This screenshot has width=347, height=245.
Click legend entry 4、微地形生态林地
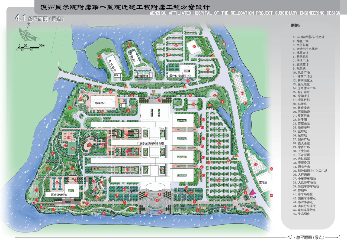(x=305, y=49)
